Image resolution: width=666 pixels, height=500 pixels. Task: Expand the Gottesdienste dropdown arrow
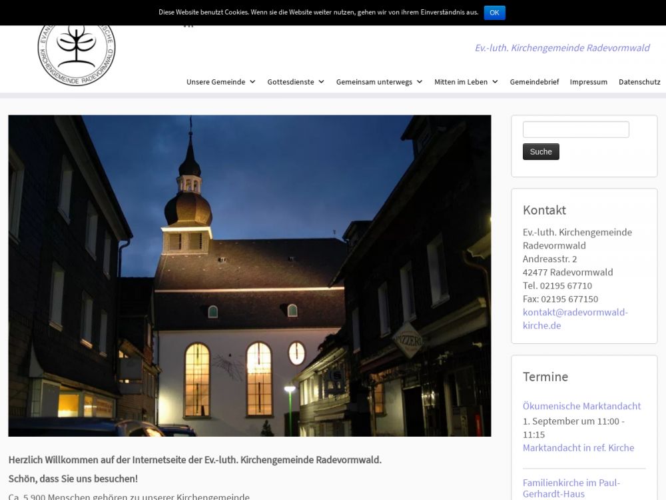click(321, 82)
